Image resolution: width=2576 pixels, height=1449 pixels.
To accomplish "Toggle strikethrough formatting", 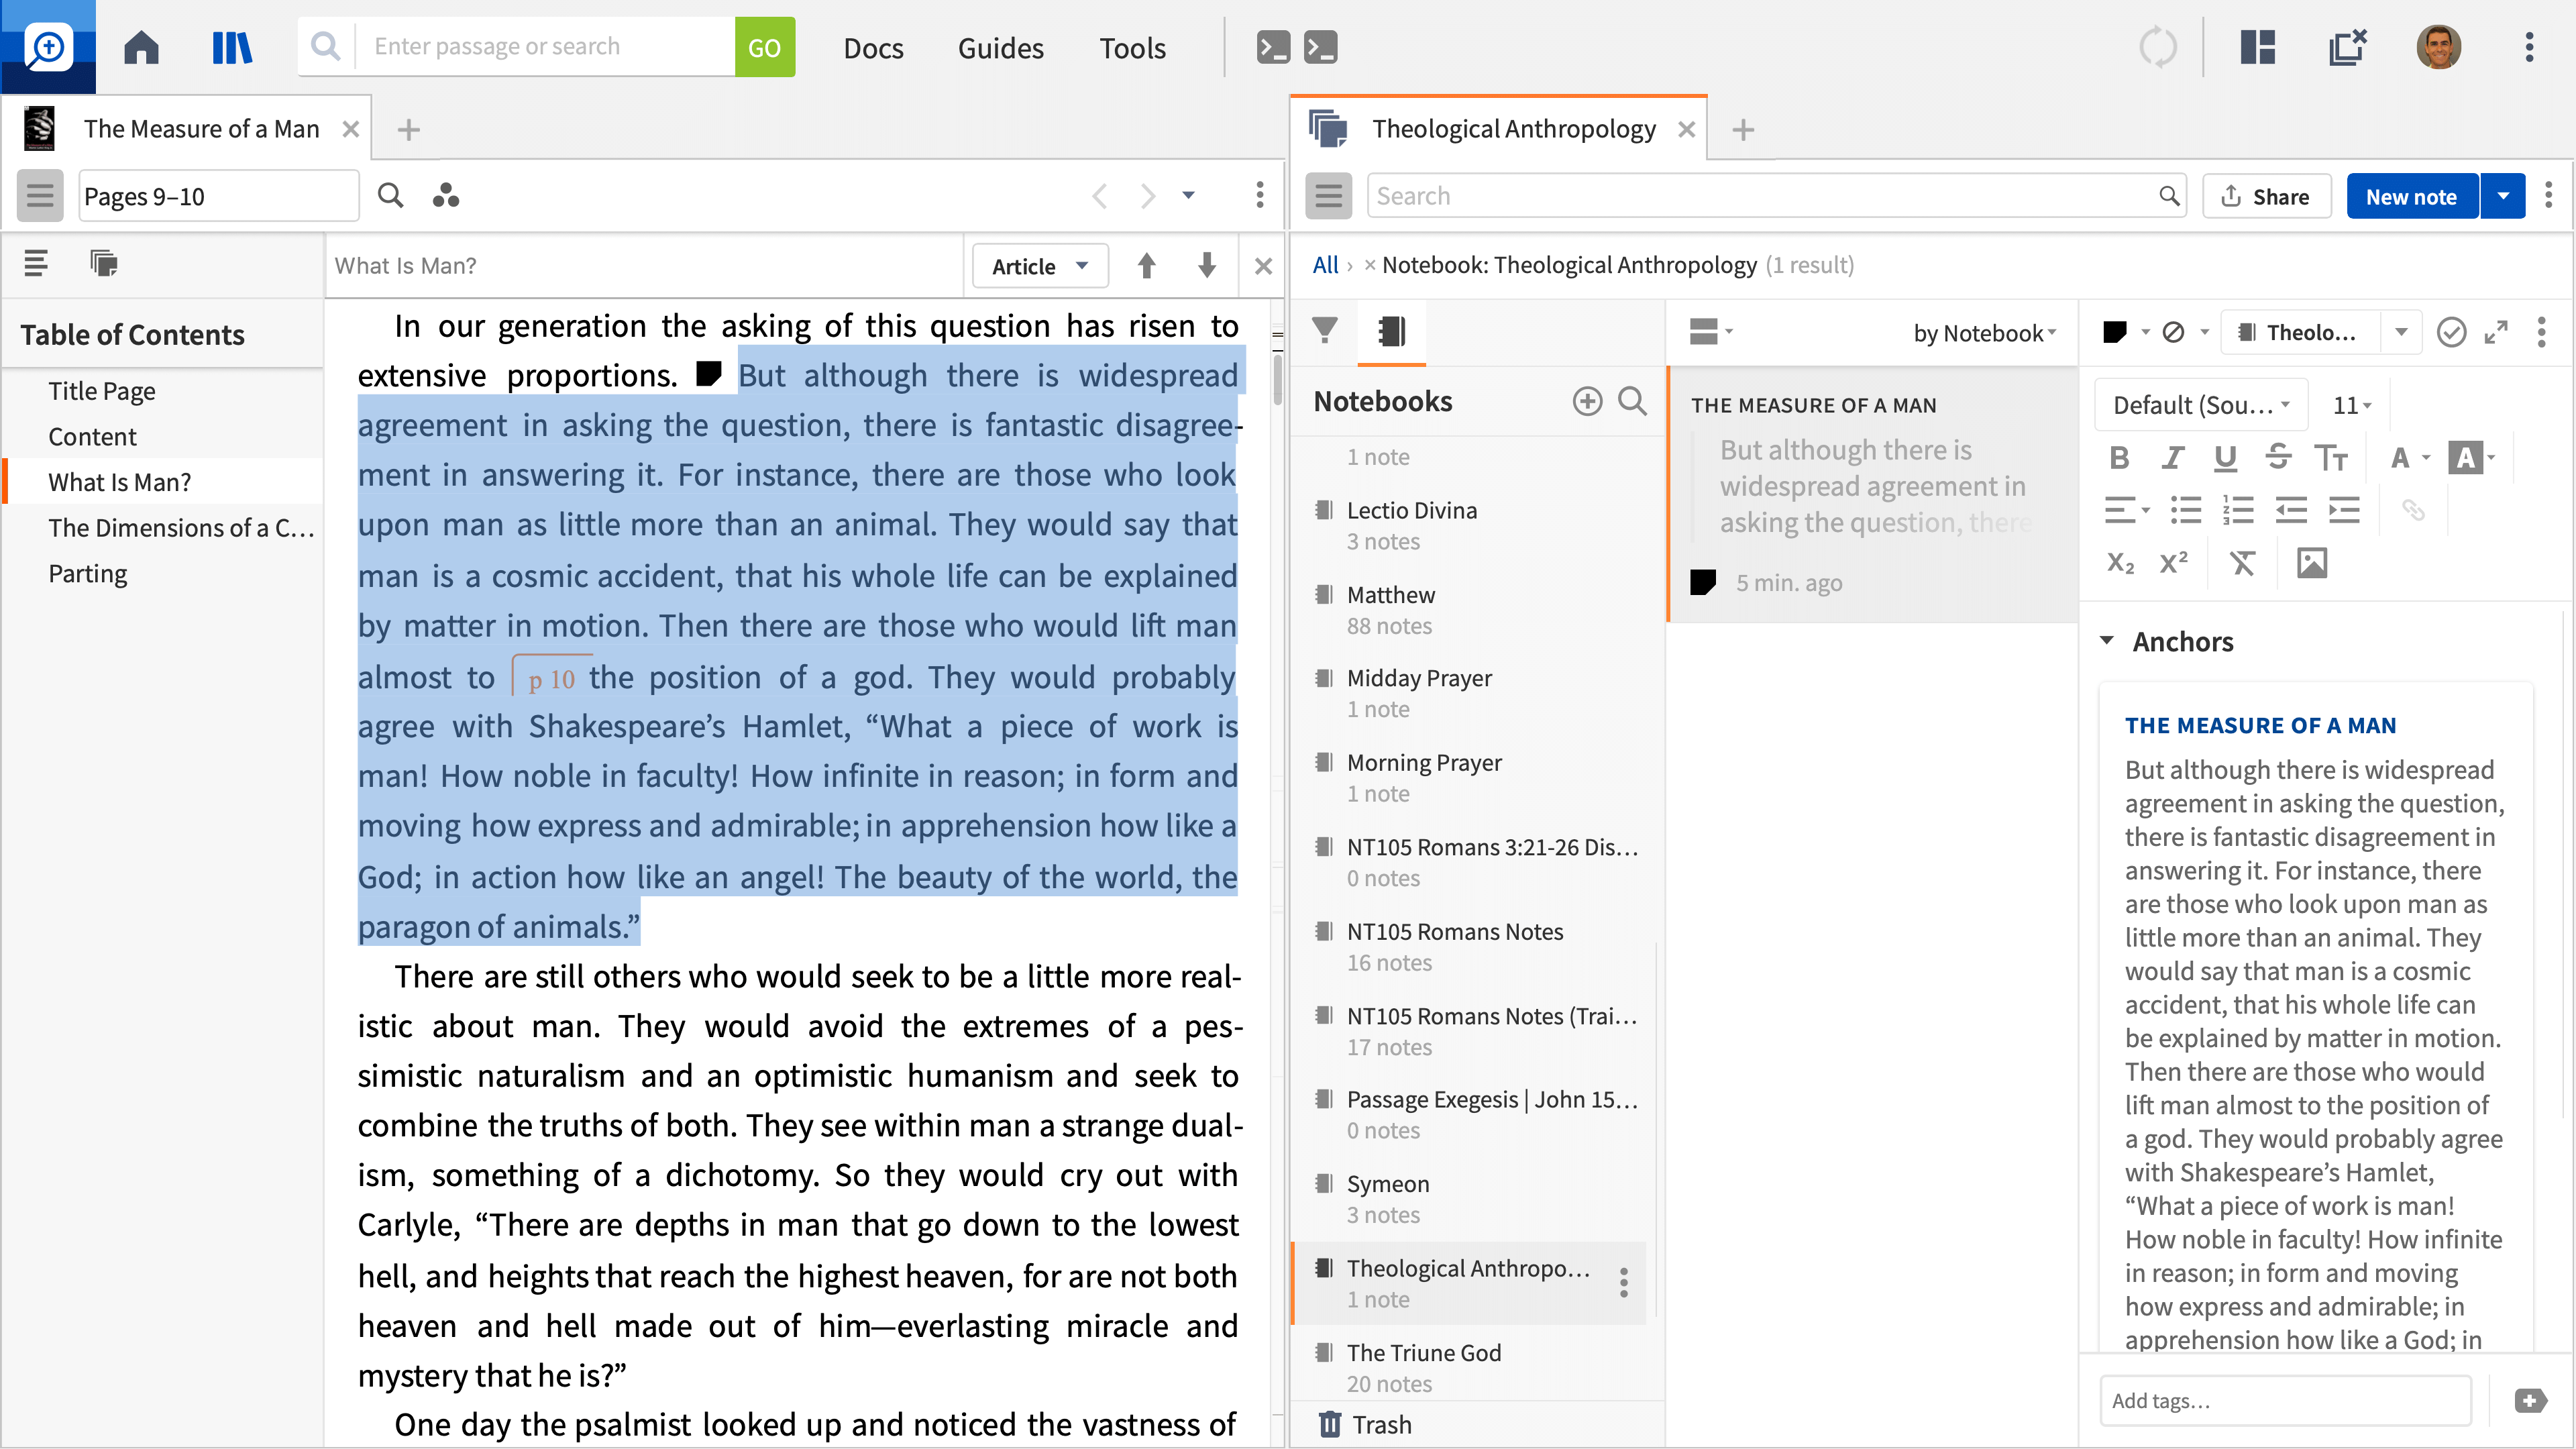I will click(x=2278, y=458).
